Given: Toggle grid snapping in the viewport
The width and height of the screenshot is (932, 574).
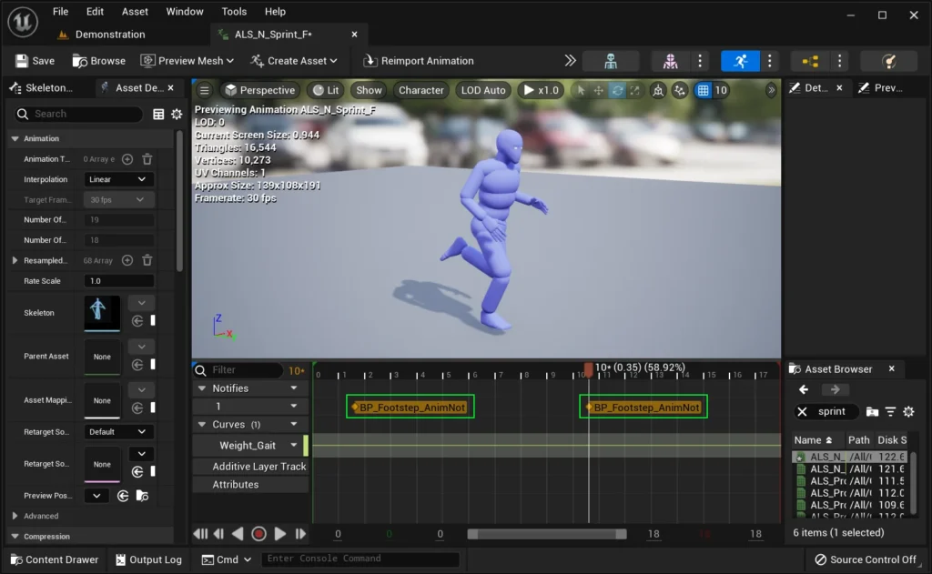Looking at the screenshot, I should (703, 90).
